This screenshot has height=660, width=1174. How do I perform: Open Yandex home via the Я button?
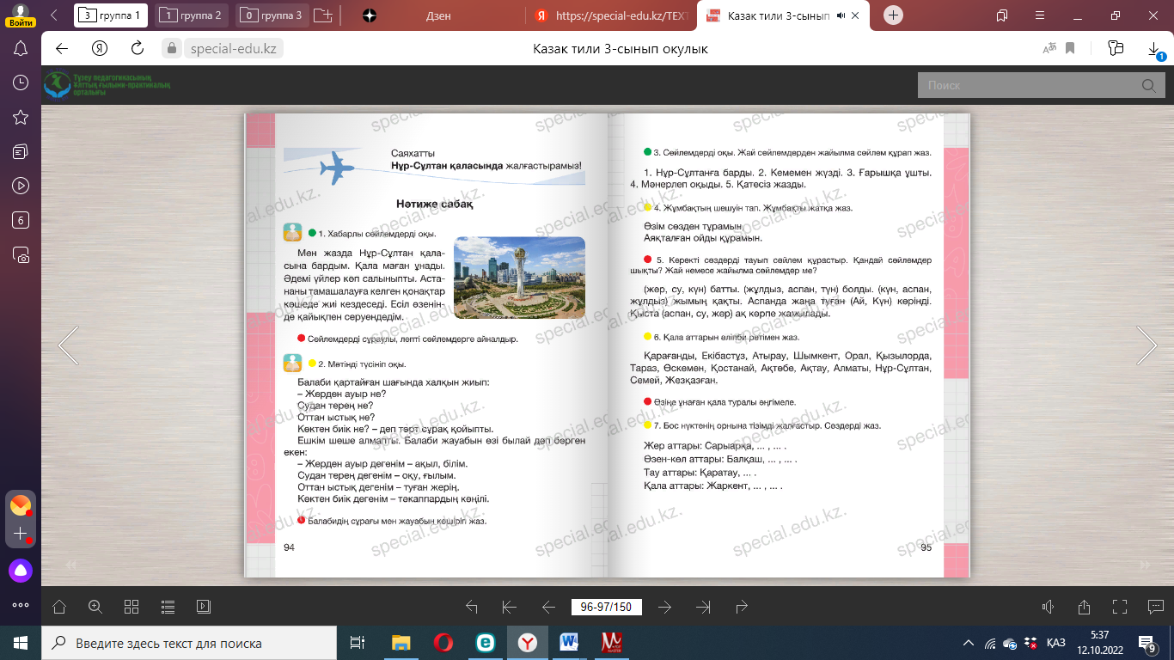tap(100, 48)
